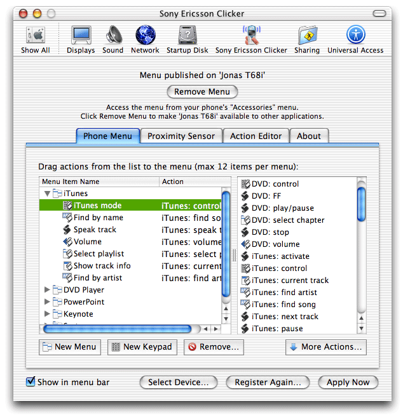The height and width of the screenshot is (420, 410).
Task: Click the menu list horizontal scrollbar thumb
Action: (117, 329)
